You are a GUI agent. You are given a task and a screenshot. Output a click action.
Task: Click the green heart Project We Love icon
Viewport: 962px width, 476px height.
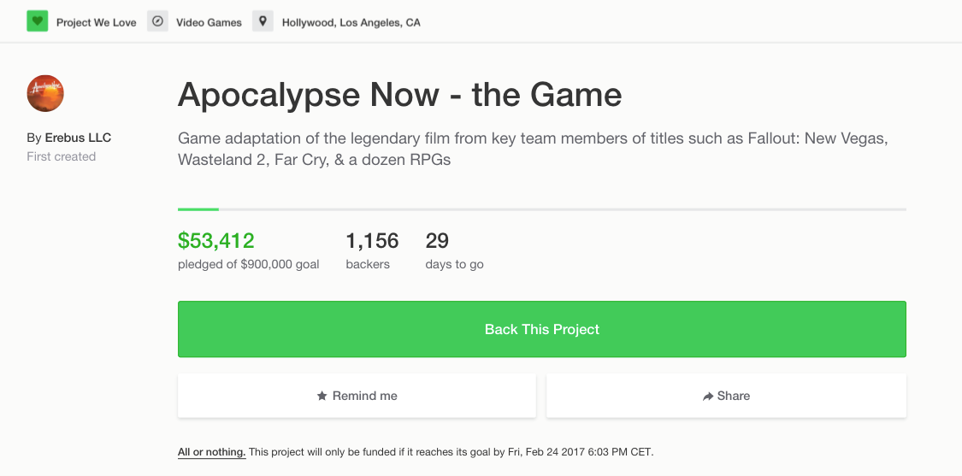point(37,21)
